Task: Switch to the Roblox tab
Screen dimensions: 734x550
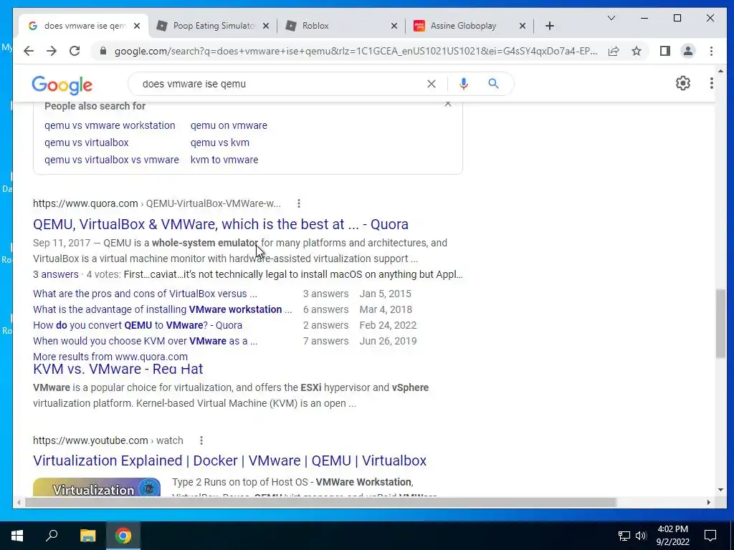Action: pyautogui.click(x=340, y=26)
